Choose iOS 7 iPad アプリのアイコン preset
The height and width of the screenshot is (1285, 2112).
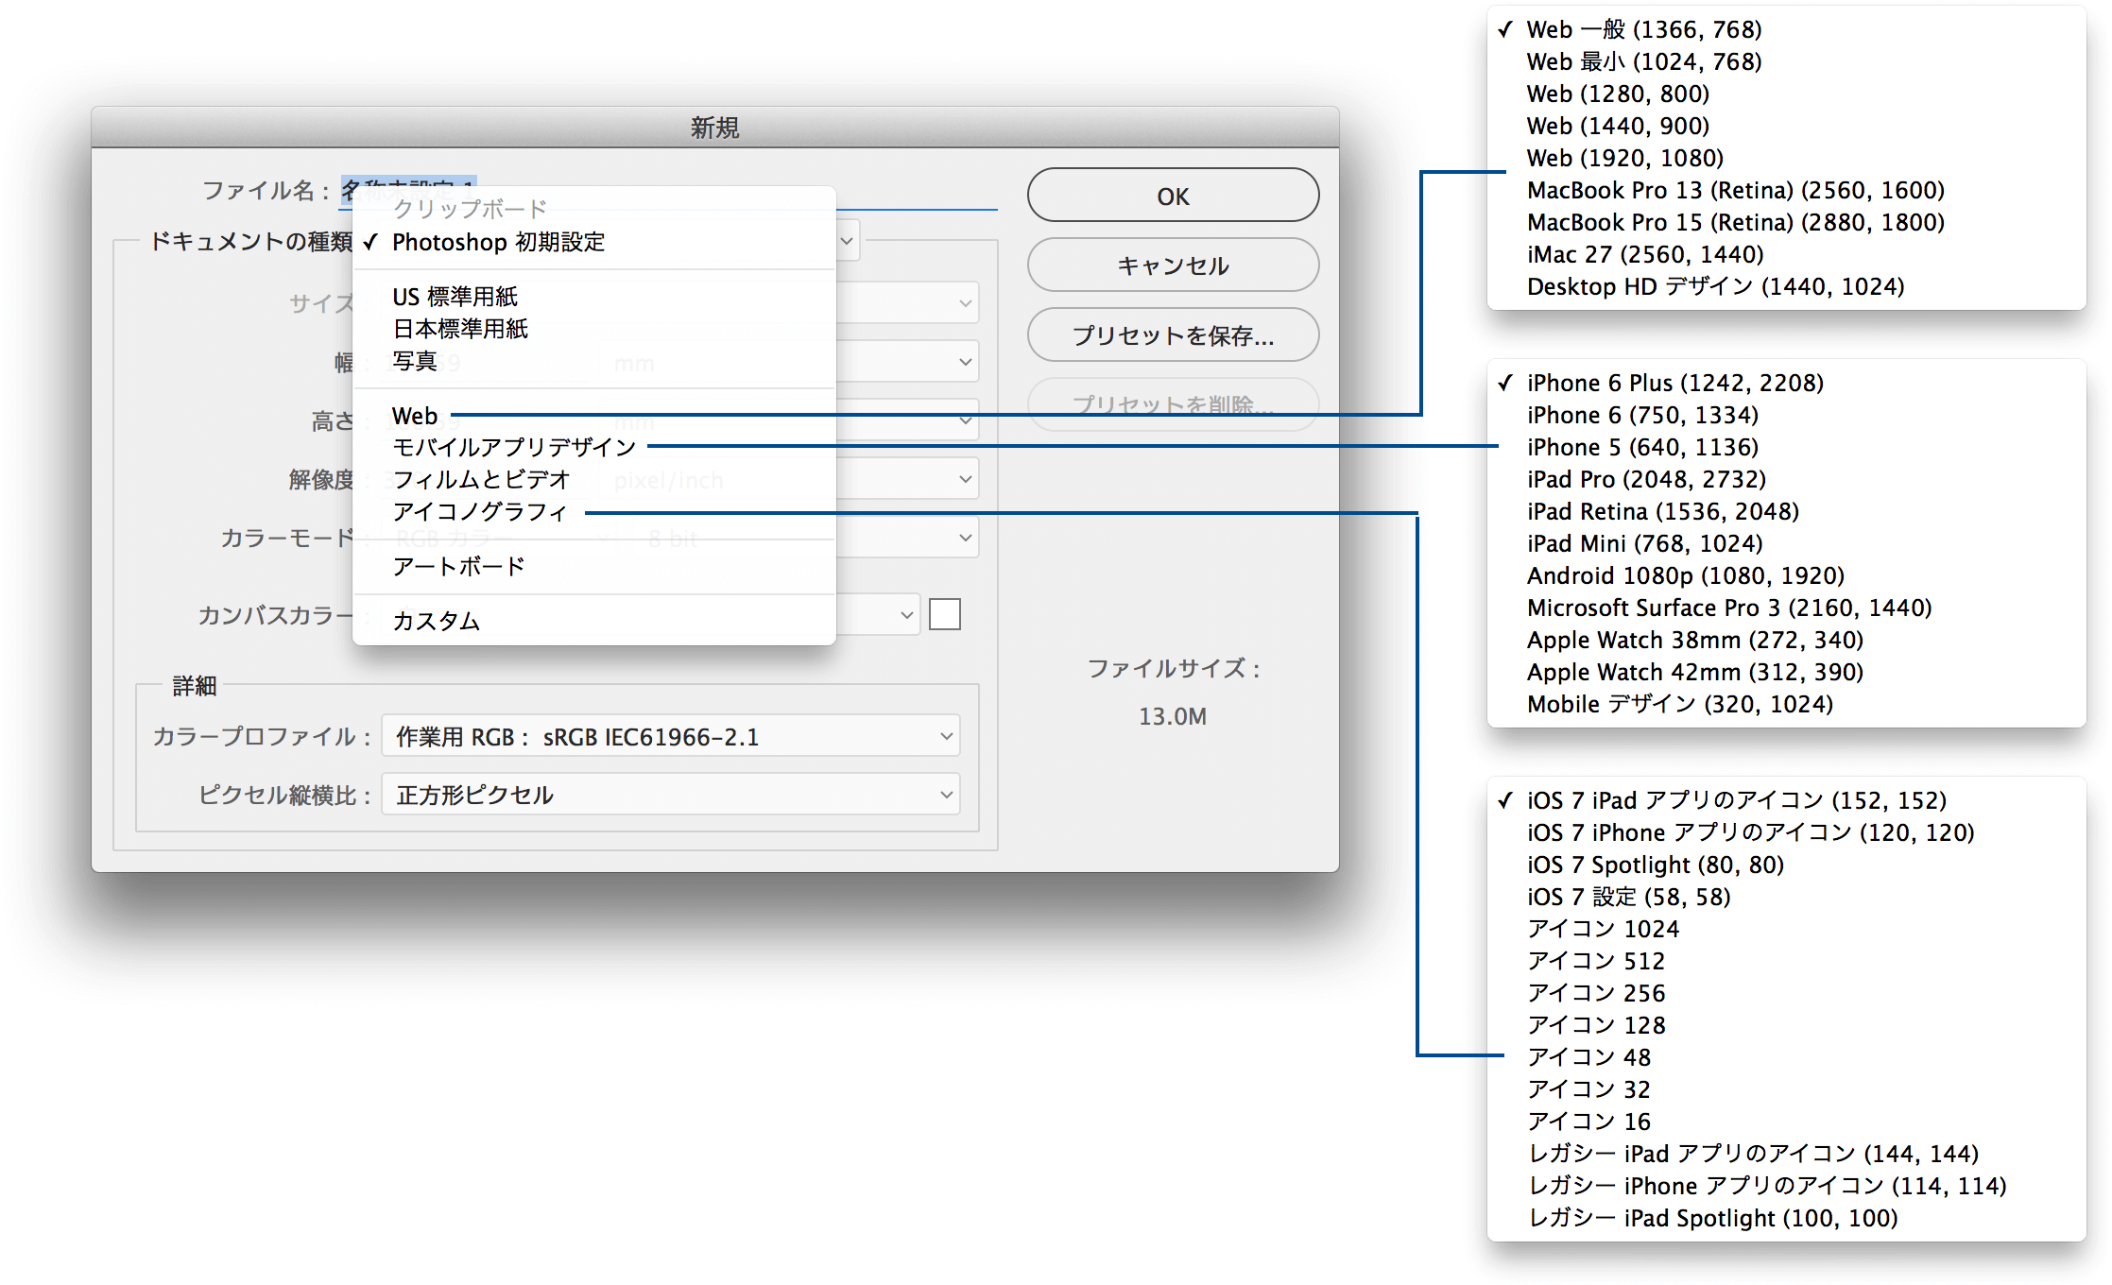point(1786,800)
